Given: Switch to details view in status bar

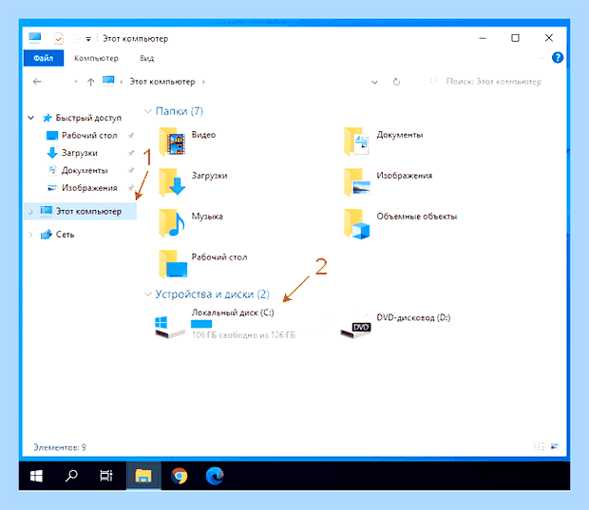Looking at the screenshot, I should (x=539, y=446).
